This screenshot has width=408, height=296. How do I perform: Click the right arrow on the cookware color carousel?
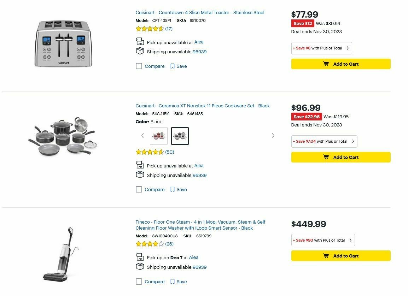click(273, 136)
